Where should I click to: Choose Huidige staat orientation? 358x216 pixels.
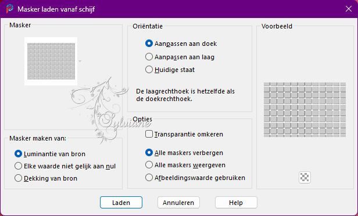[x=170, y=70]
